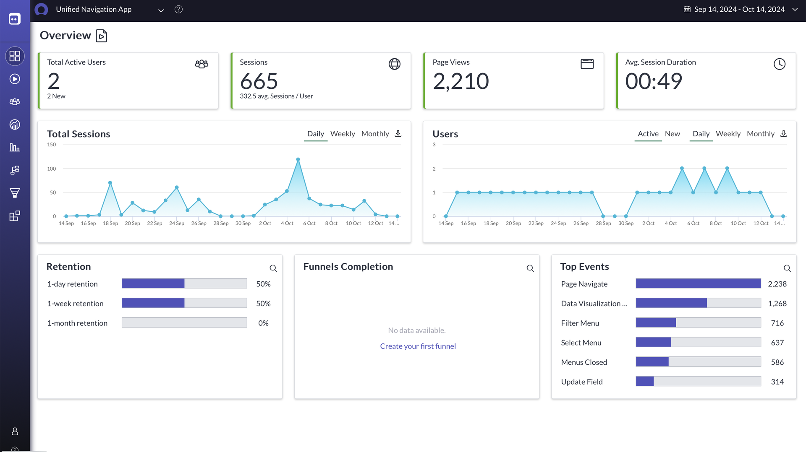Select Daily tab in Users chart

pos(701,134)
